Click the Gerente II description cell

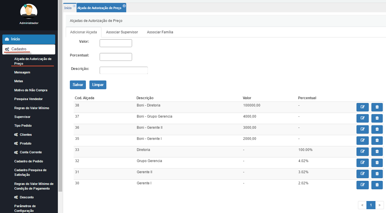(x=144, y=172)
